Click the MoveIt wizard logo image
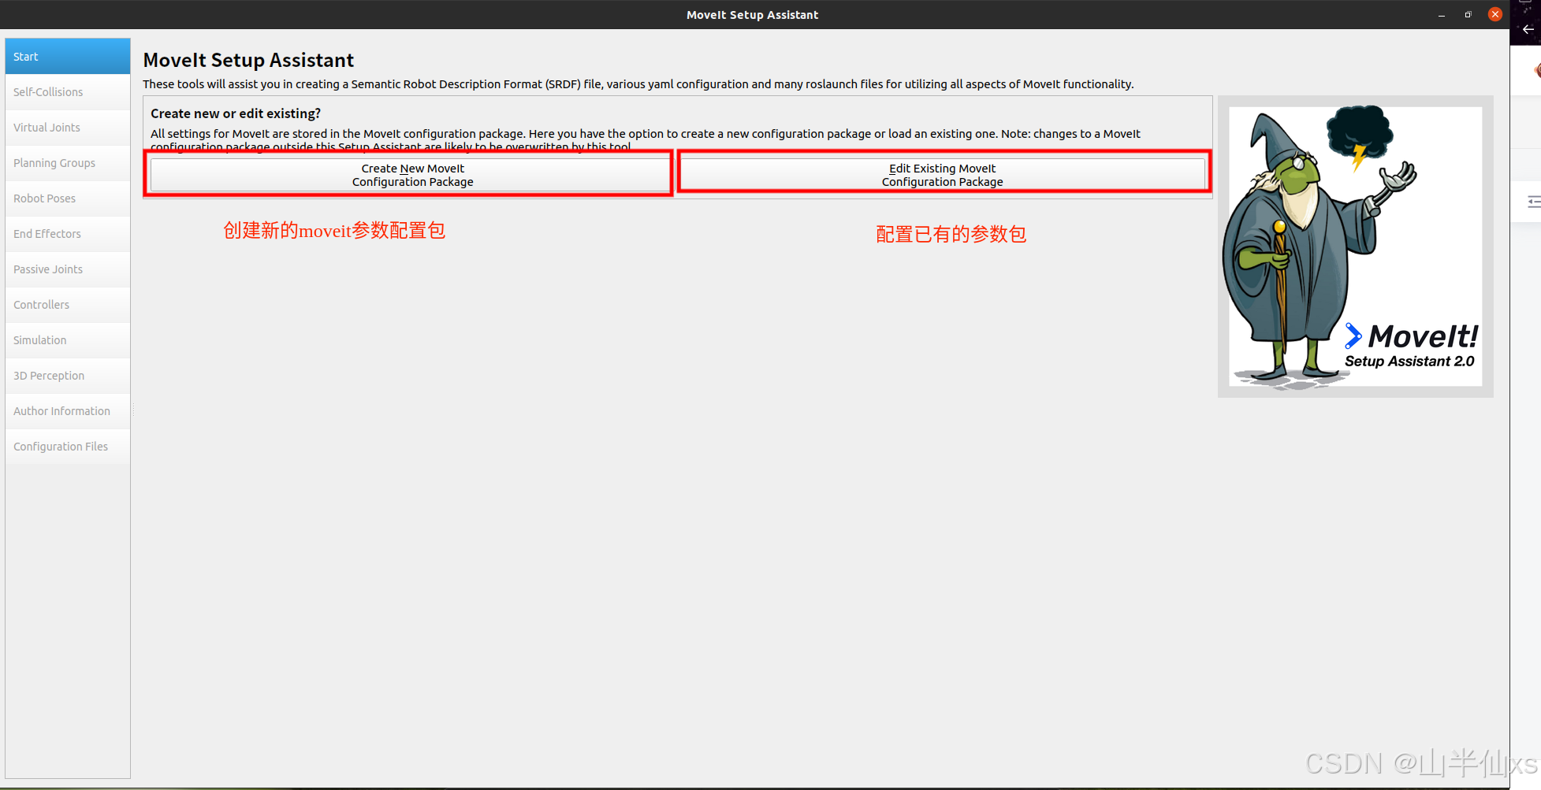Image resolution: width=1541 pixels, height=790 pixels. pyautogui.click(x=1355, y=247)
